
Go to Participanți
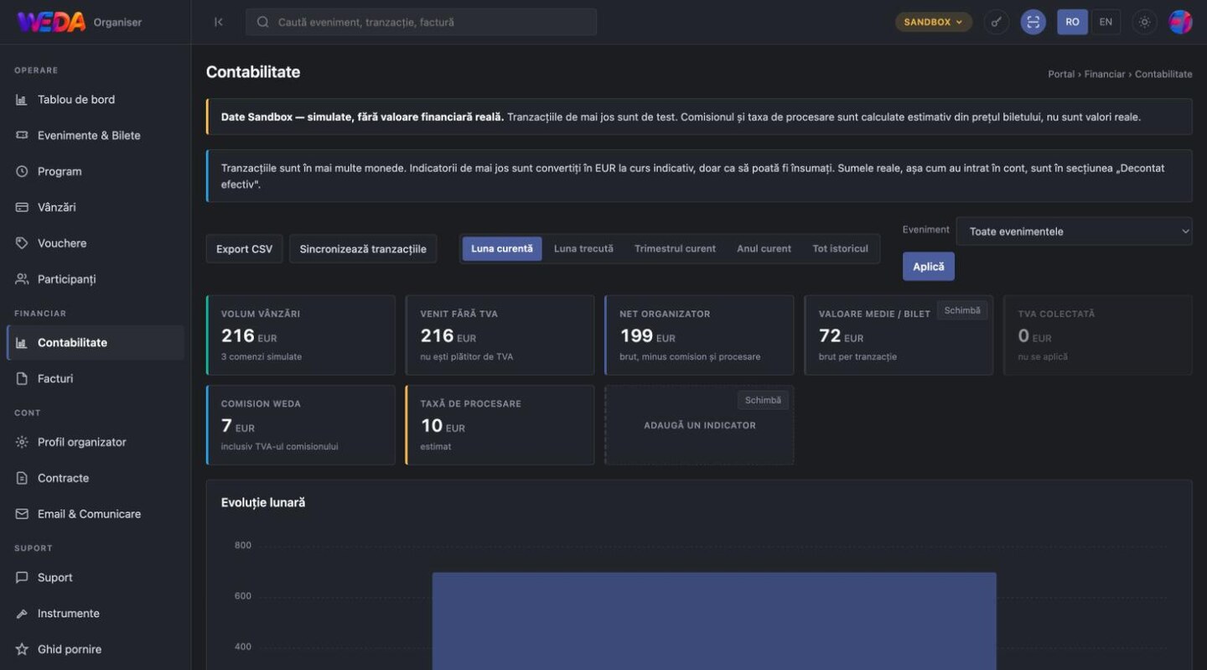[96, 279]
